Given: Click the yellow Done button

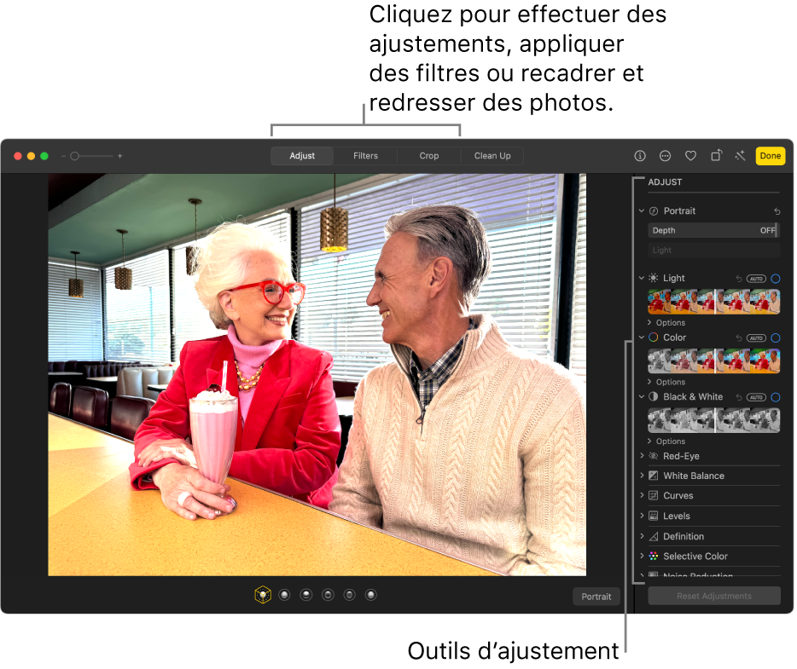Looking at the screenshot, I should (770, 156).
